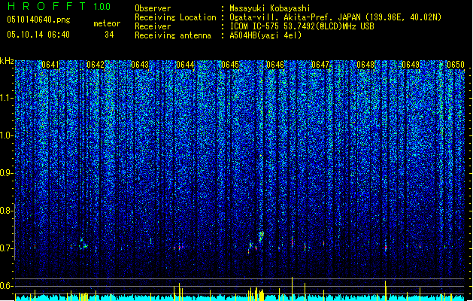Image resolution: width=473 pixels, height=301 pixels.
Task: Click the 0641 time marker
Action: tap(50, 65)
